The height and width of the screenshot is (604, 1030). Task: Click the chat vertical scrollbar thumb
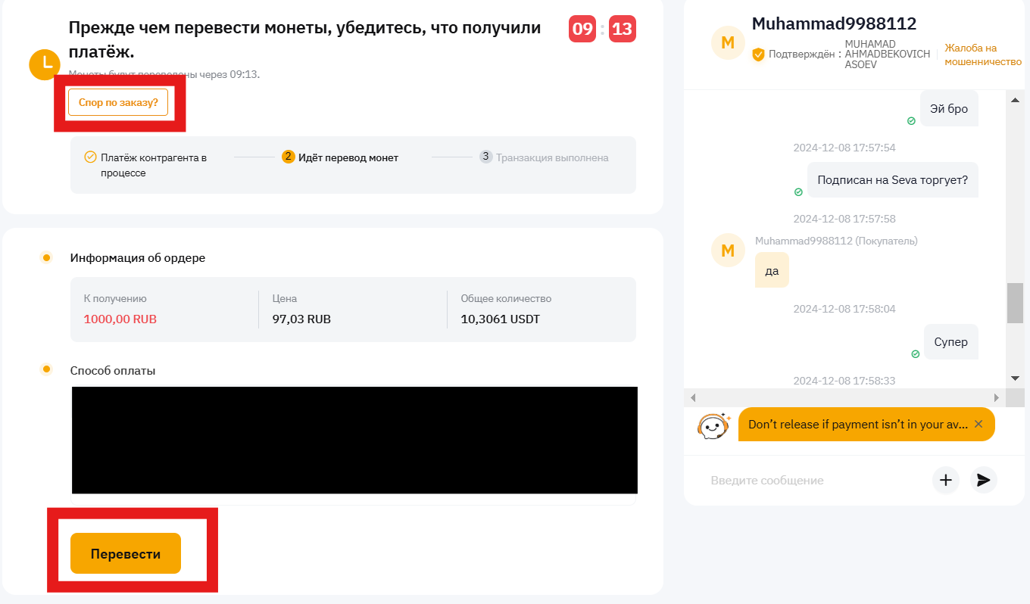[x=1015, y=303]
